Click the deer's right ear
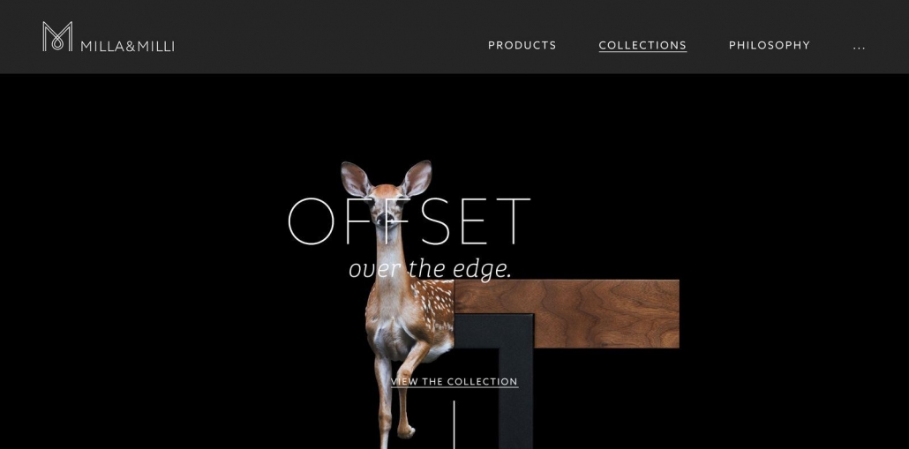909x449 pixels. click(x=417, y=177)
